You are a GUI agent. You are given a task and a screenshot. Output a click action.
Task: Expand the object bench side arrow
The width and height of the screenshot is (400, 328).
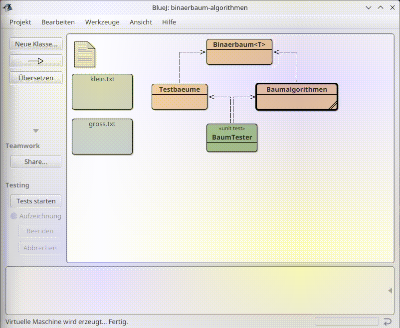390,291
